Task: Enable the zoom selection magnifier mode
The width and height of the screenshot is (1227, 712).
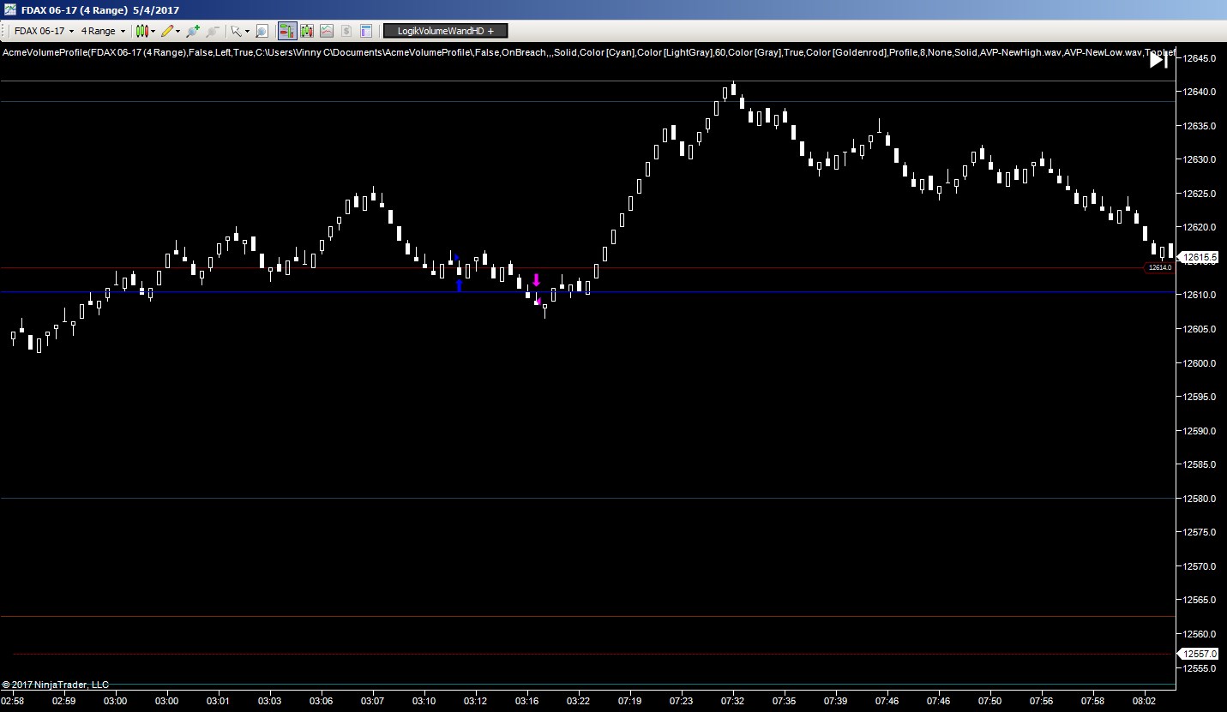Action: click(x=261, y=31)
